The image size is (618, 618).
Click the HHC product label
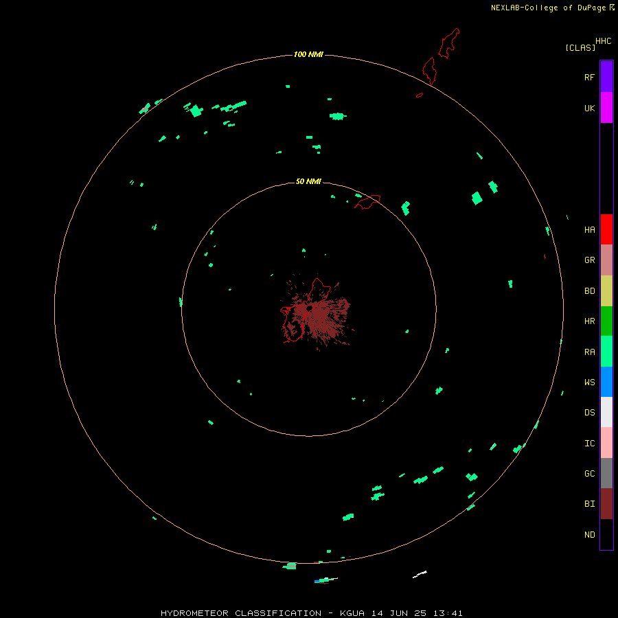pyautogui.click(x=603, y=41)
